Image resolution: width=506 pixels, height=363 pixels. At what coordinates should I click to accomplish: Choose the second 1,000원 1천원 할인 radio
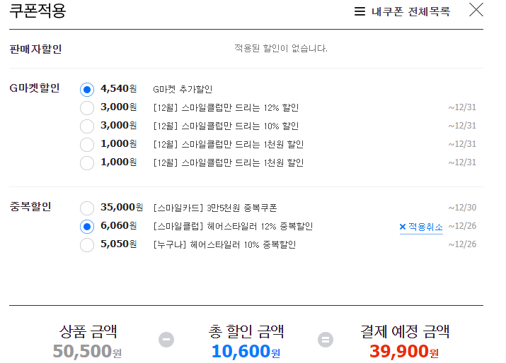click(87, 162)
